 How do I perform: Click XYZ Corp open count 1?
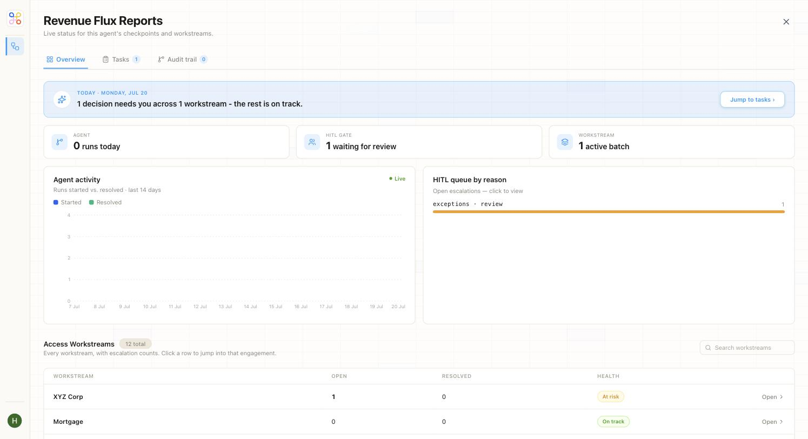(333, 397)
